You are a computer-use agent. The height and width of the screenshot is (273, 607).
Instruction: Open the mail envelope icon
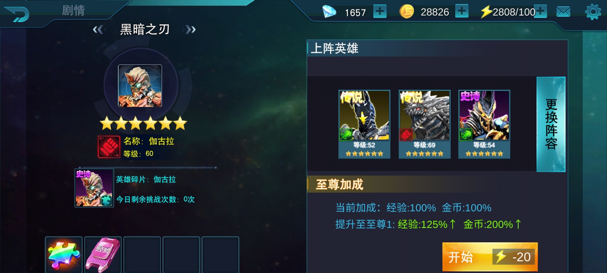pyautogui.click(x=563, y=12)
